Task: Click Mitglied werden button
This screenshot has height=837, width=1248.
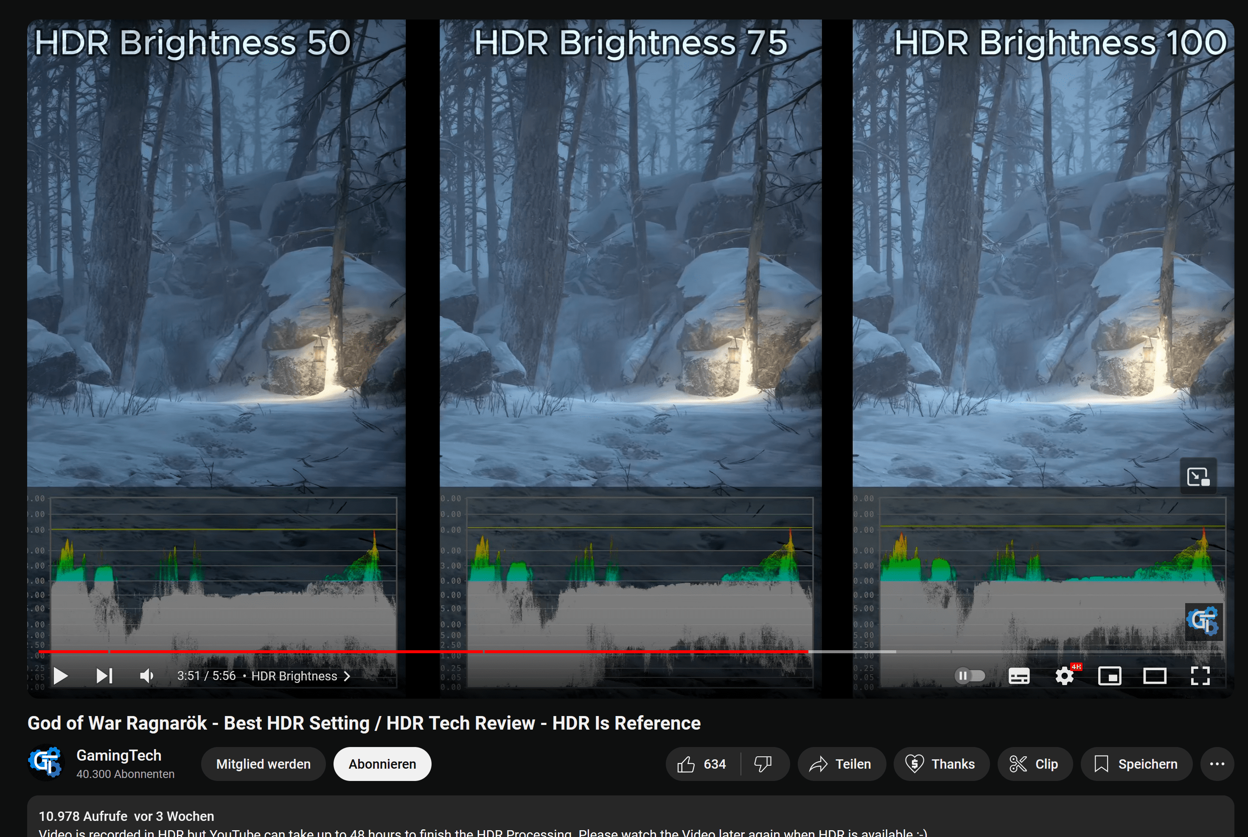Action: (263, 764)
